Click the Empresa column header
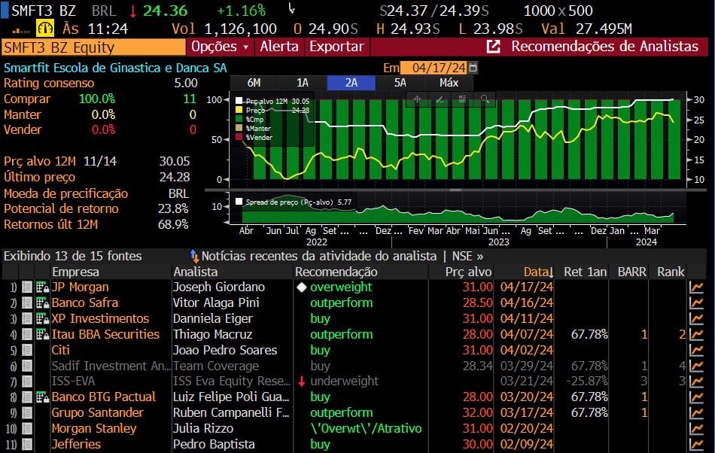Screen dimensions: 715x453 click(x=75, y=272)
